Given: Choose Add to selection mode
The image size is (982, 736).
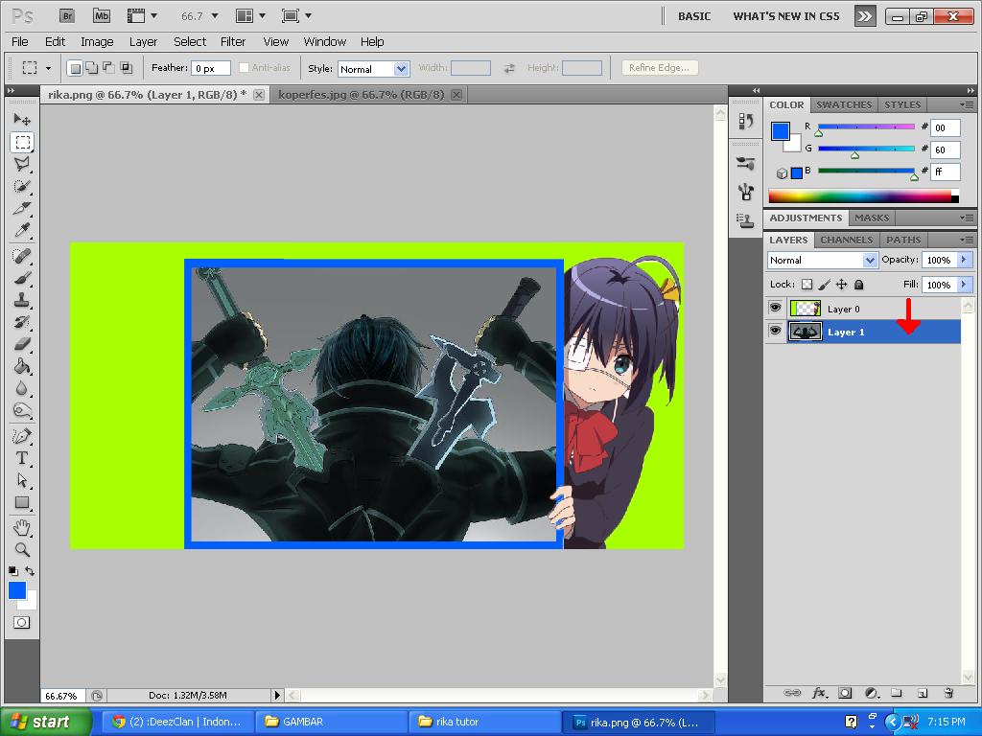Looking at the screenshot, I should click(x=91, y=68).
